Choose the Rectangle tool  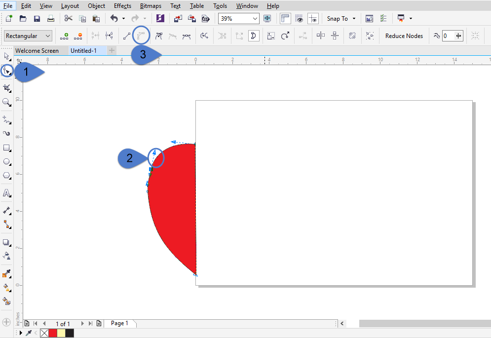pos(6,147)
